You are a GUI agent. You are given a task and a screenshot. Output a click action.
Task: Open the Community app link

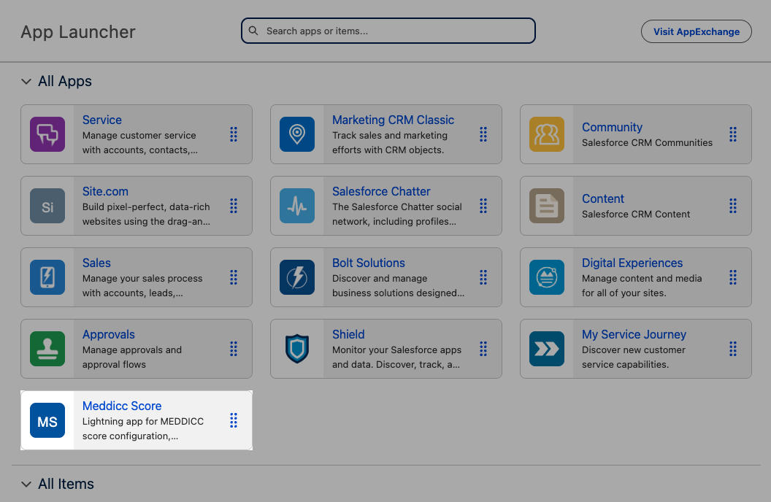click(612, 127)
